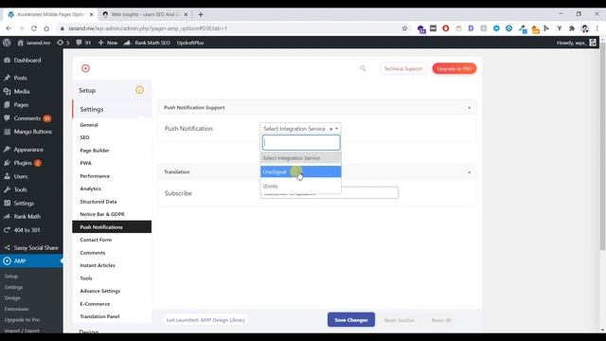Bookmark this page with the star icon

tap(404, 28)
